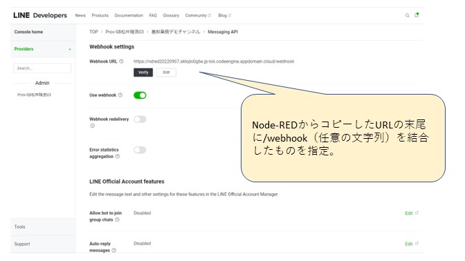465x261 pixels.
Task: Turn off the Use webhook toggle
Action: (140, 95)
